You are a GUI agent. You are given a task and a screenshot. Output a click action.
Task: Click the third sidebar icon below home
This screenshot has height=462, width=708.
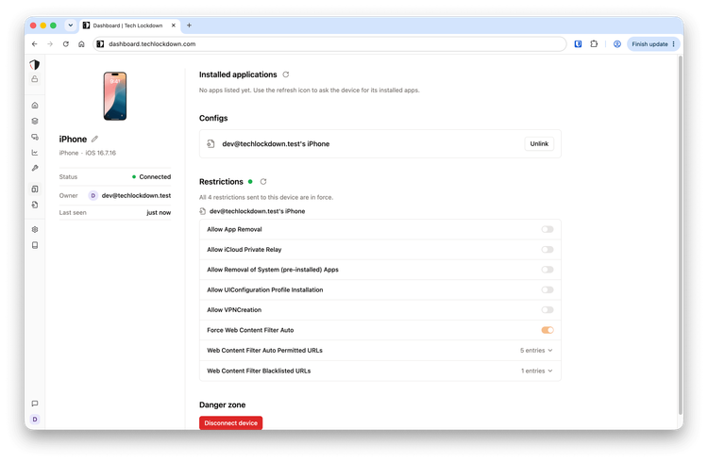tap(35, 137)
